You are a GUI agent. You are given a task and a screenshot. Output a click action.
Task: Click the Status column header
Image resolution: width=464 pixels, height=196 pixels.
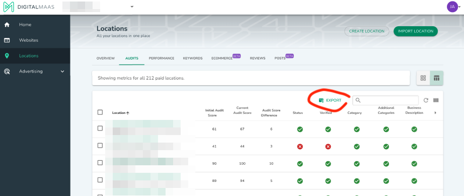point(297,113)
